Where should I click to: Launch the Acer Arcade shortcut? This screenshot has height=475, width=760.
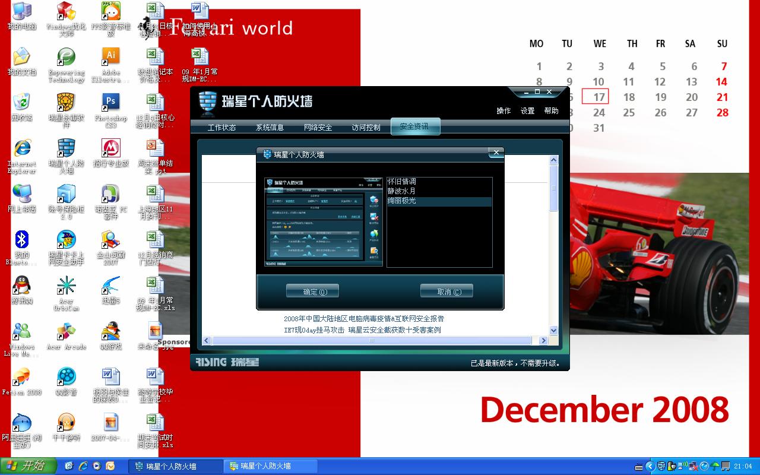coord(66,336)
